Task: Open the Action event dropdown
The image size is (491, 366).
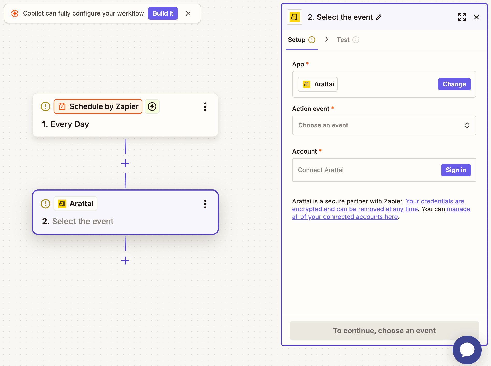Action: (x=384, y=125)
